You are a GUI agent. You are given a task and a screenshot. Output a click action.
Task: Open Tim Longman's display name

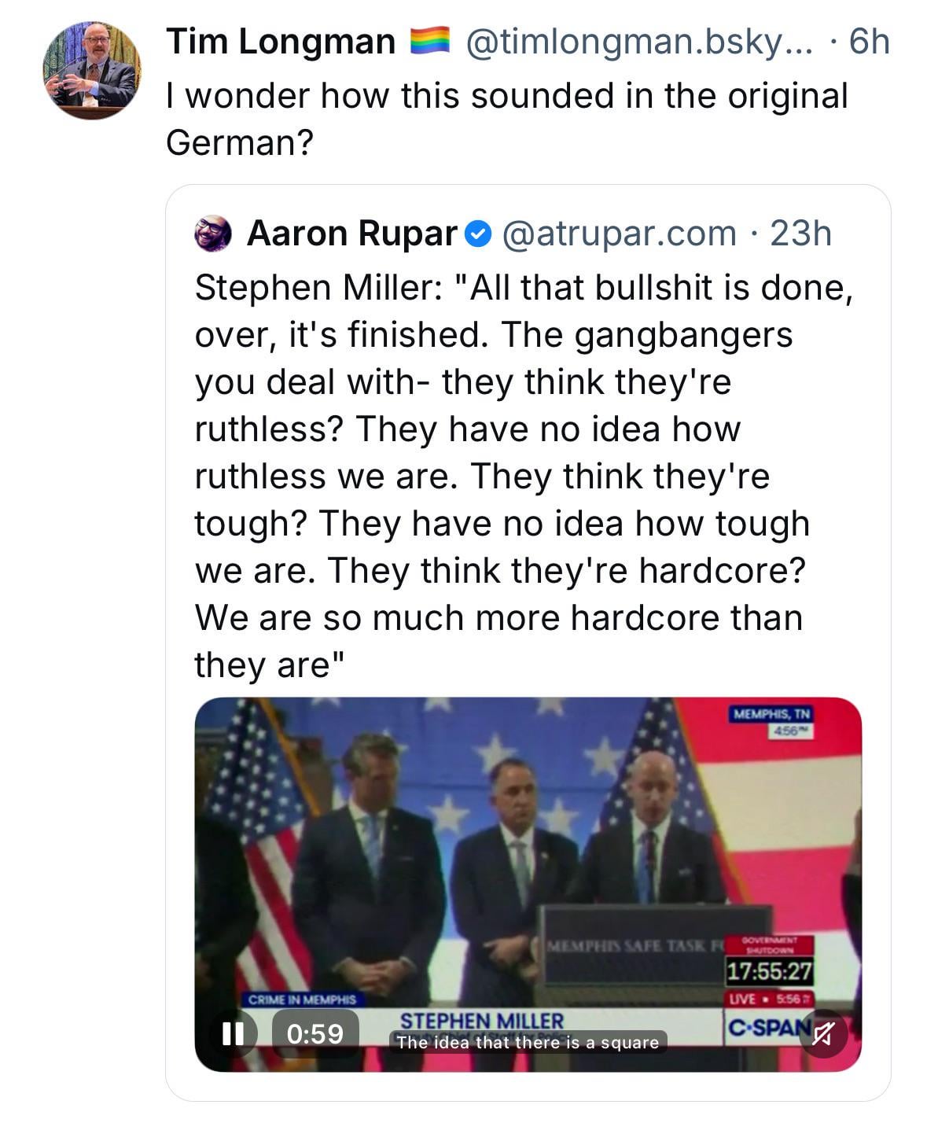point(281,42)
